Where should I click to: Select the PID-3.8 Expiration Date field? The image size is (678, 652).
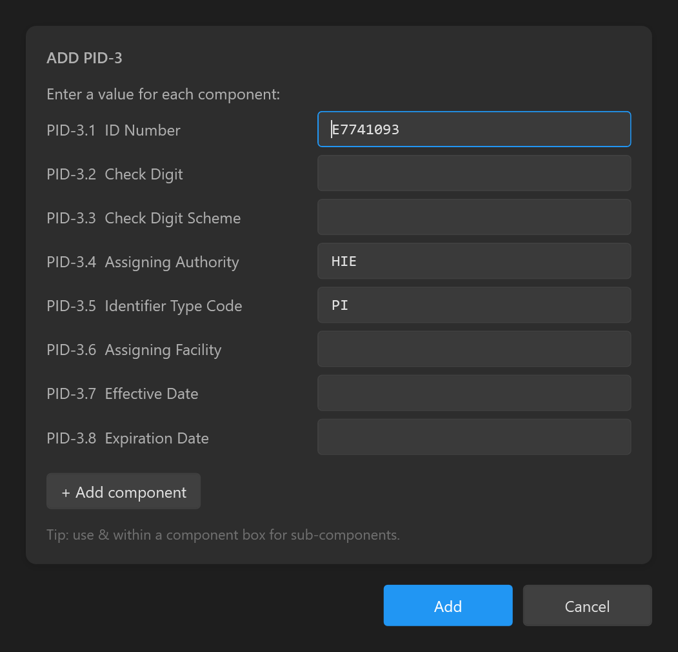[474, 437]
